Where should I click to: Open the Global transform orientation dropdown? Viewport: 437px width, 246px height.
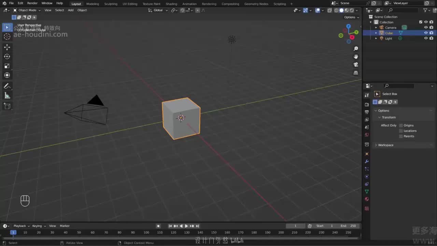point(158,10)
